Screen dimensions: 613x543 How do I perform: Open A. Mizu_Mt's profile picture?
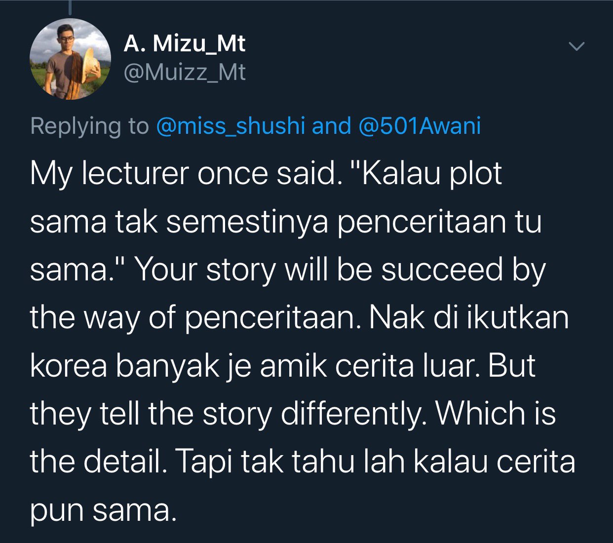pos(70,59)
